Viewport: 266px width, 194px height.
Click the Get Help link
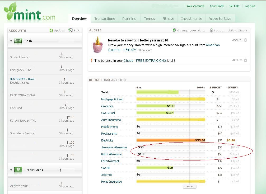[x=234, y=6]
